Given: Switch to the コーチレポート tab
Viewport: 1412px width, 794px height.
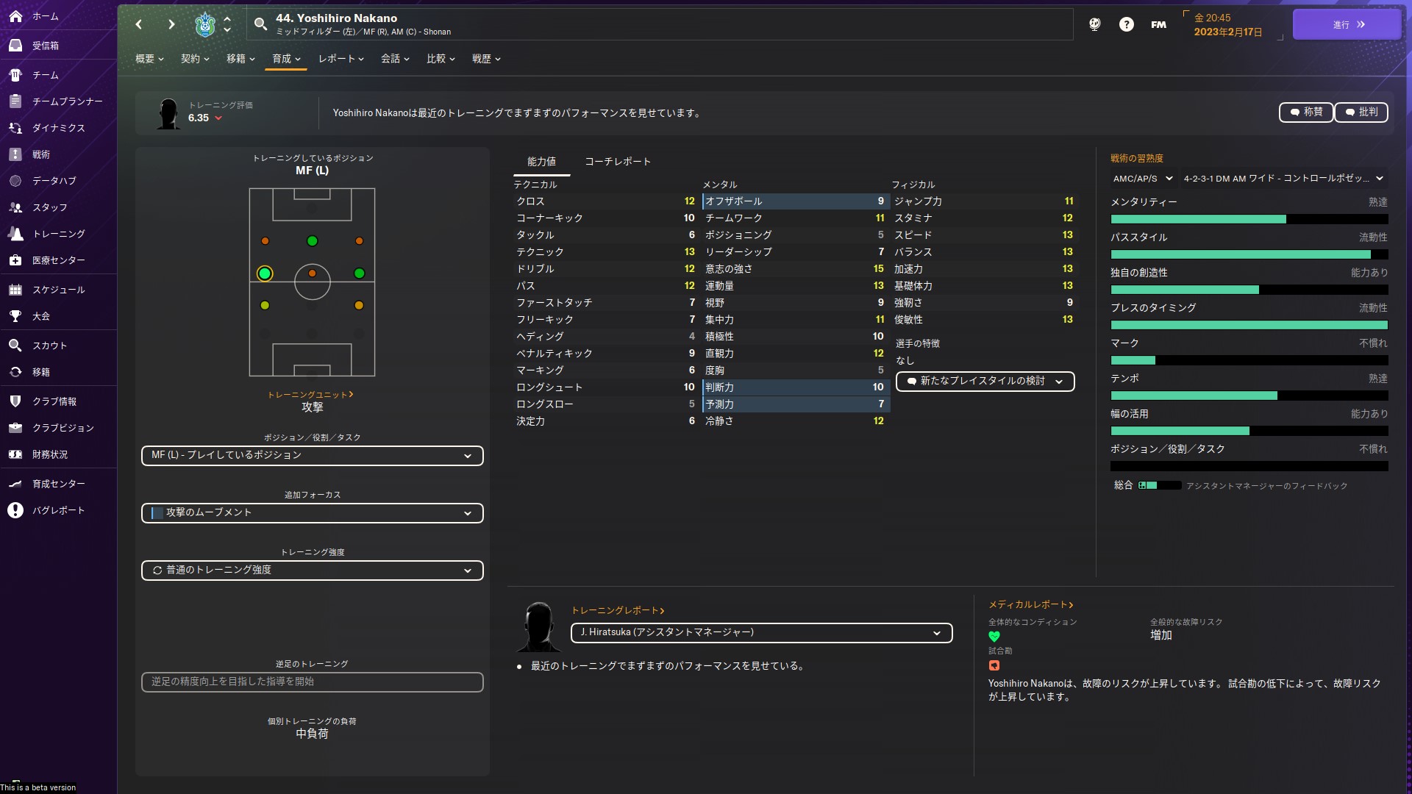Looking at the screenshot, I should (x=617, y=162).
